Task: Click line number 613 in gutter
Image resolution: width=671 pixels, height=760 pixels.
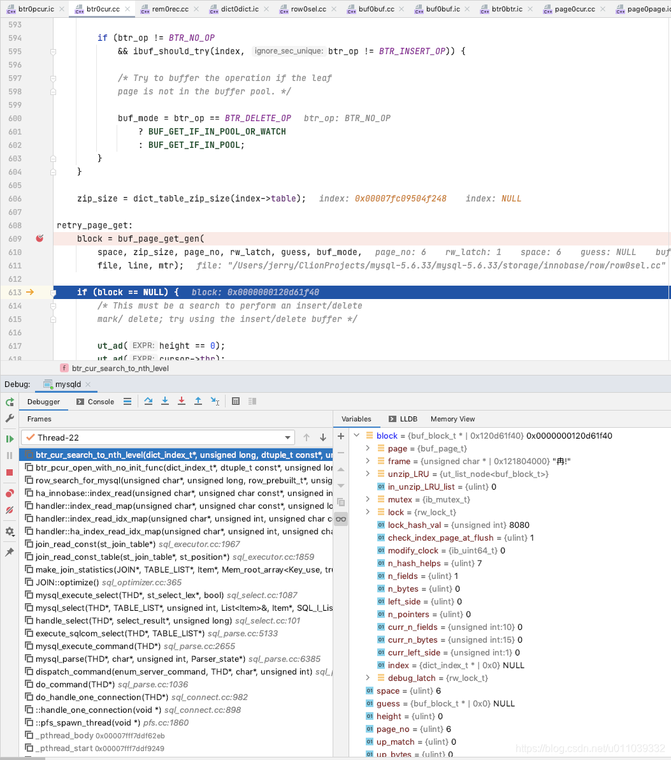Action: [15, 292]
